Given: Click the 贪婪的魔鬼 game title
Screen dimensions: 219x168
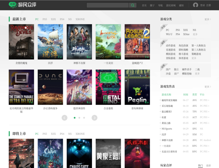Looking at the screenshot, I should (x=21, y=63).
